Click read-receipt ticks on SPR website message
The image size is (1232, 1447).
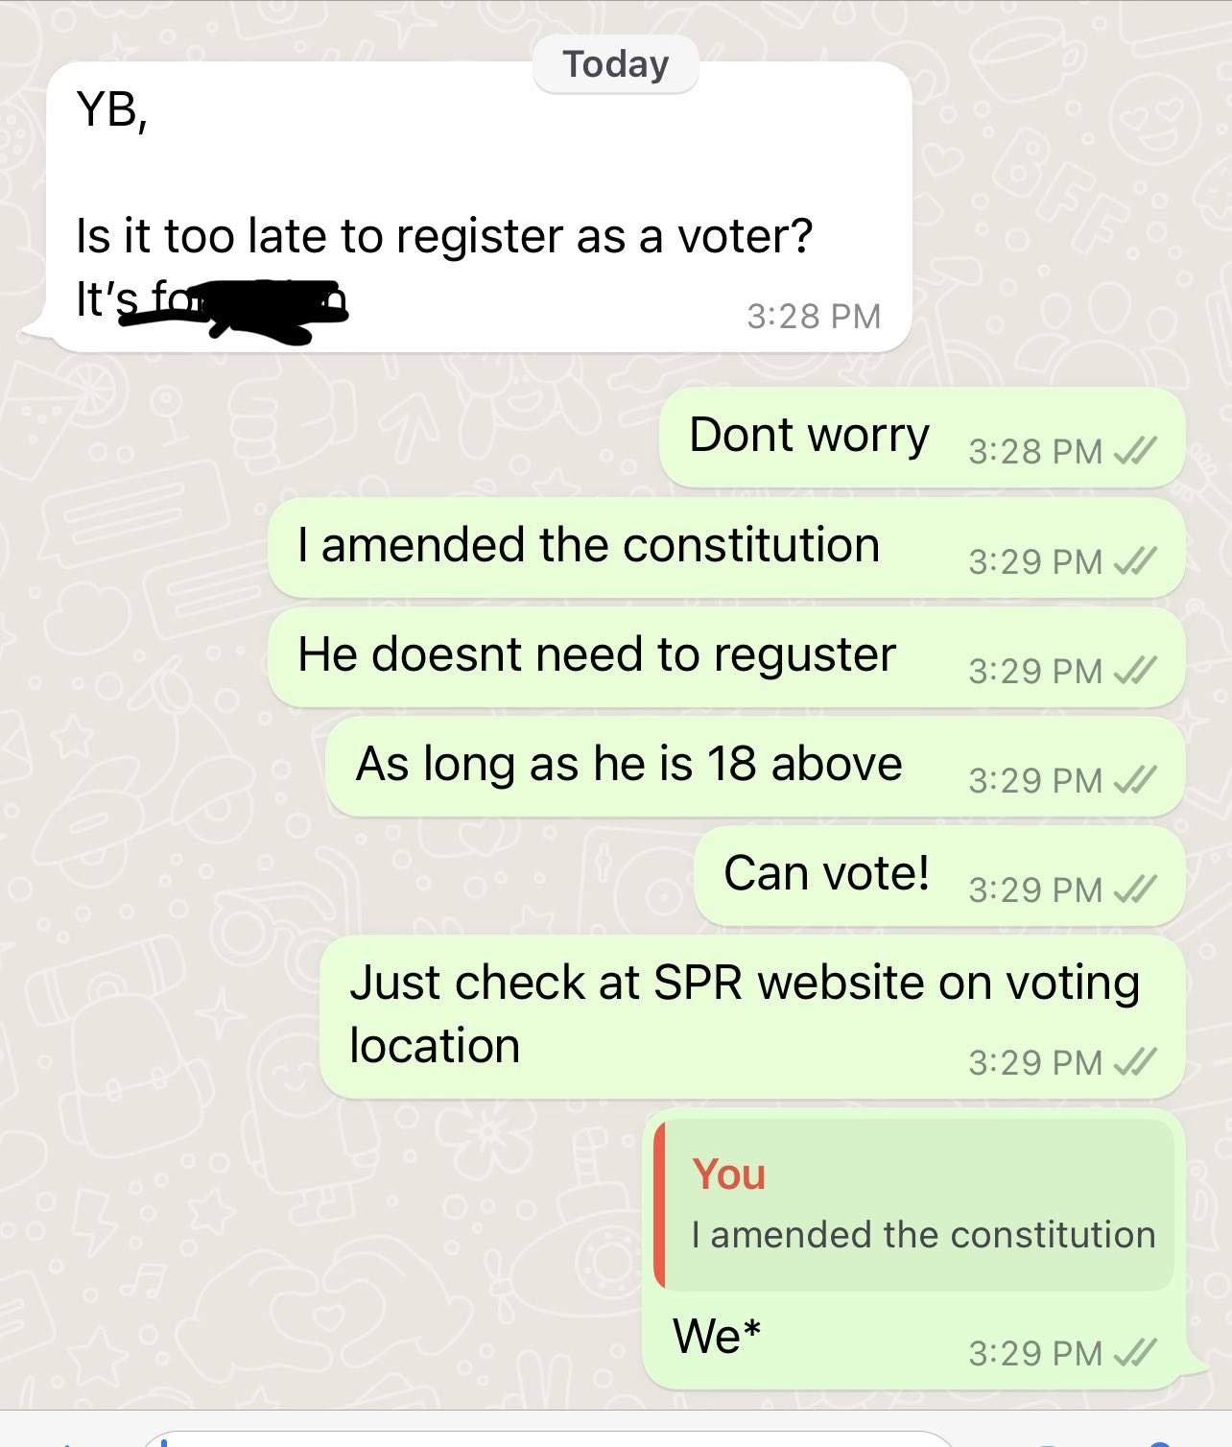pos(1135,1061)
